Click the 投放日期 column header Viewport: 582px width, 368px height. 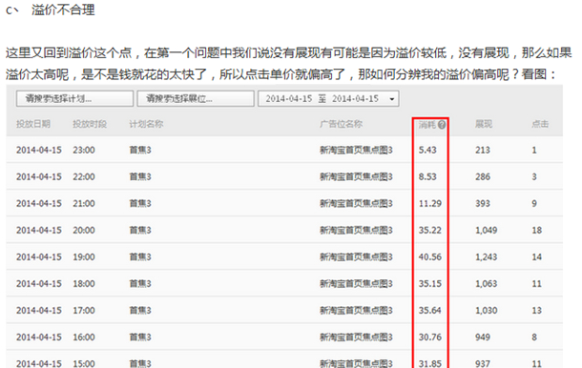pyautogui.click(x=33, y=124)
